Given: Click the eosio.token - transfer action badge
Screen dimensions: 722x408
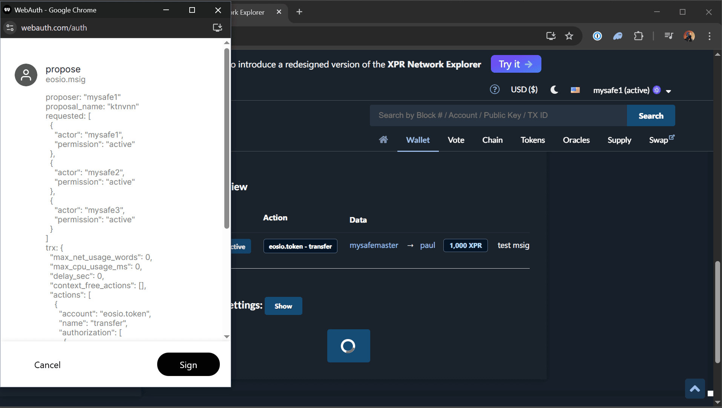Looking at the screenshot, I should (x=300, y=246).
